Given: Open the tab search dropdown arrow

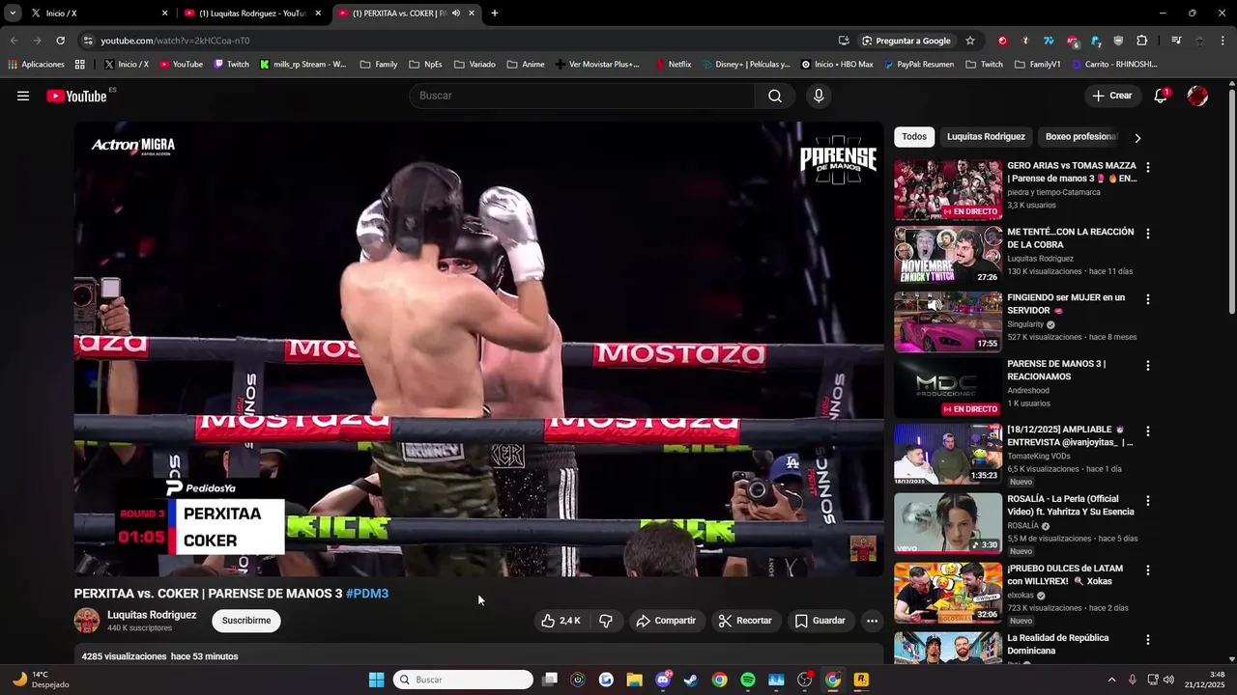Looking at the screenshot, I should click(x=13, y=14).
